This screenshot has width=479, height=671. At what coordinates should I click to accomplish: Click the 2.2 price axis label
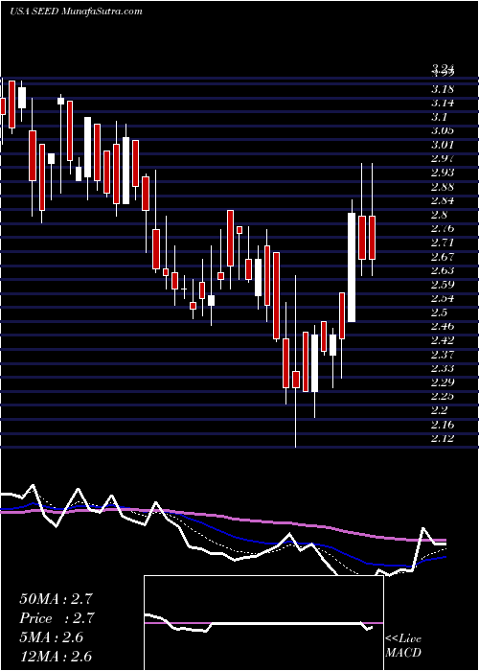441,410
